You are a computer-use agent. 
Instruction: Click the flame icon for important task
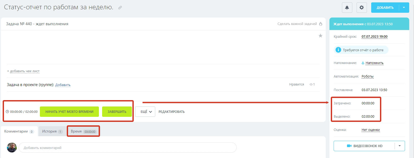point(320,24)
